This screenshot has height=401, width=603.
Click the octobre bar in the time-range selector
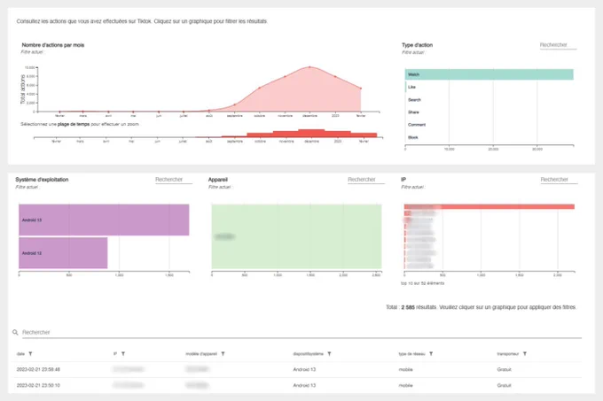click(x=260, y=135)
